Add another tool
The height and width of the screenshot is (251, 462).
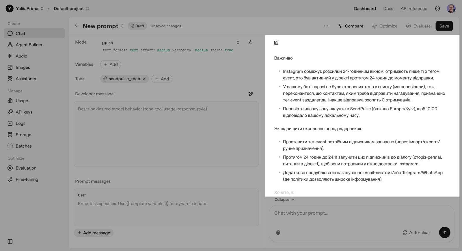click(162, 79)
